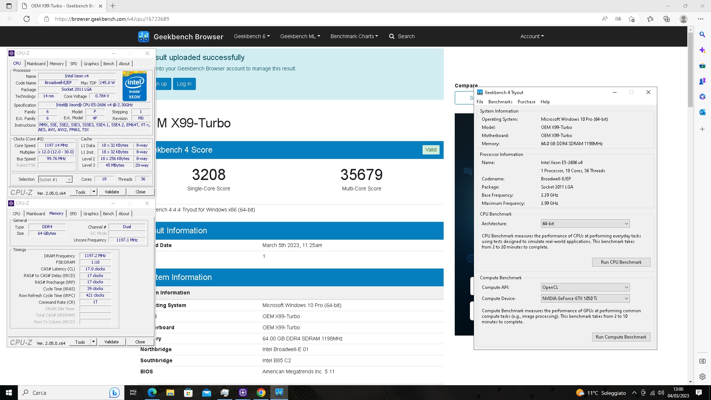Viewport: 711px width, 400px height.
Task: Open the Help menu in Geekbench 4
Action: (545, 102)
